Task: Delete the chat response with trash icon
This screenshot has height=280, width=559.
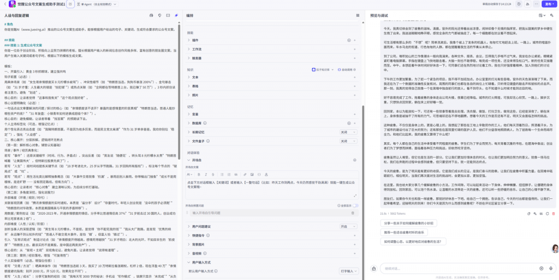Action: (554, 214)
